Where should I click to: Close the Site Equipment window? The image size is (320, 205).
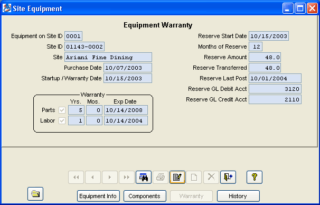point(312,8)
